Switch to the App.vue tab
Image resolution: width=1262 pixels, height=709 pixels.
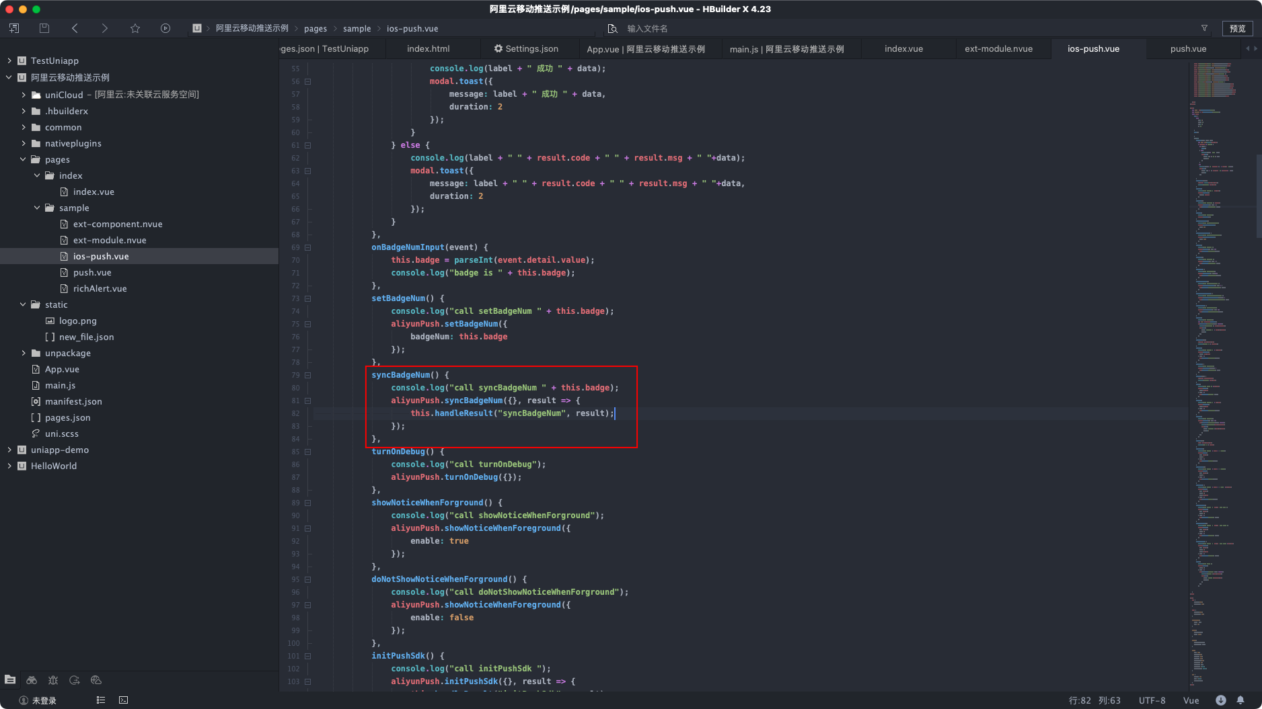click(646, 48)
